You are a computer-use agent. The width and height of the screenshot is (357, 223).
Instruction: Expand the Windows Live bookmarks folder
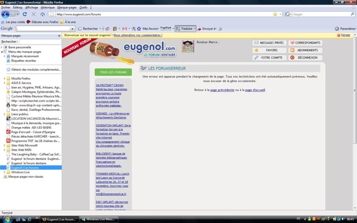pos(4,172)
